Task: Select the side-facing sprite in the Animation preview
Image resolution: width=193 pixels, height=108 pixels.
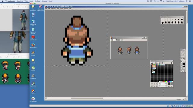Action: pyautogui.click(x=129, y=50)
